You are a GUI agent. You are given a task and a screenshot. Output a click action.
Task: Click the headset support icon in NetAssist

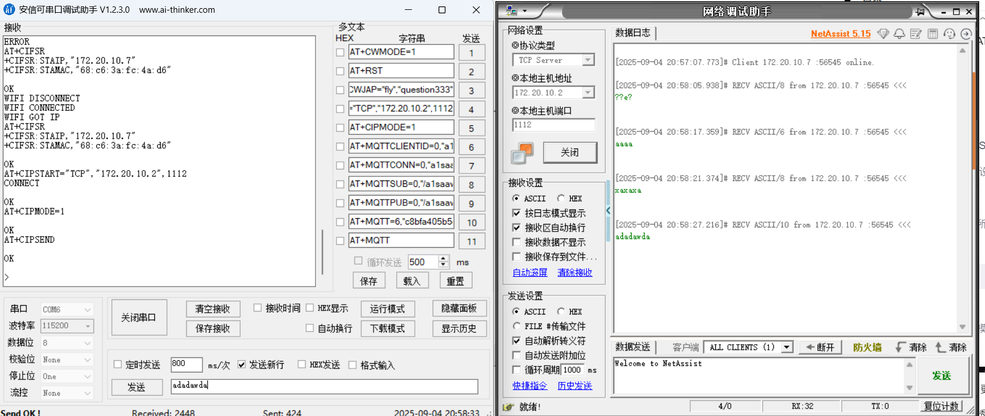[x=949, y=34]
